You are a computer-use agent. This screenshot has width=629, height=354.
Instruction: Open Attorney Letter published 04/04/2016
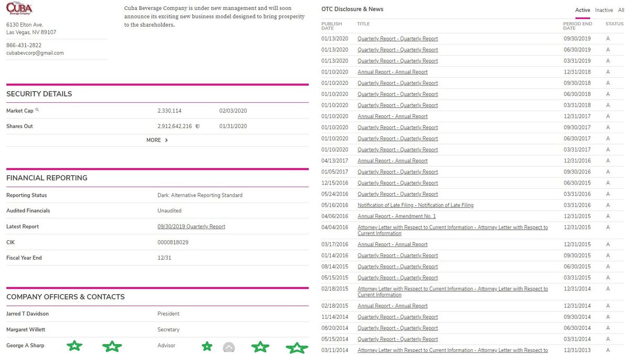pyautogui.click(x=453, y=230)
